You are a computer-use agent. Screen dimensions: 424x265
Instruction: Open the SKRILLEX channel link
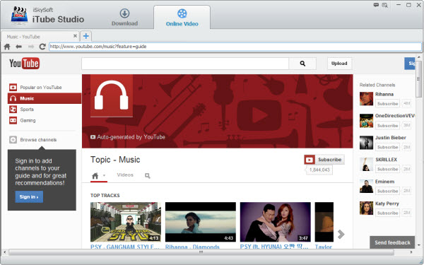point(386,160)
